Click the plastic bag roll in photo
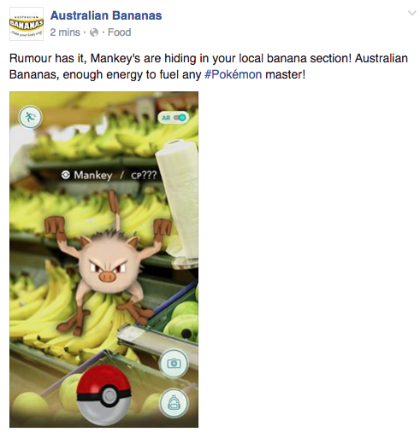The image size is (420, 438). (179, 199)
